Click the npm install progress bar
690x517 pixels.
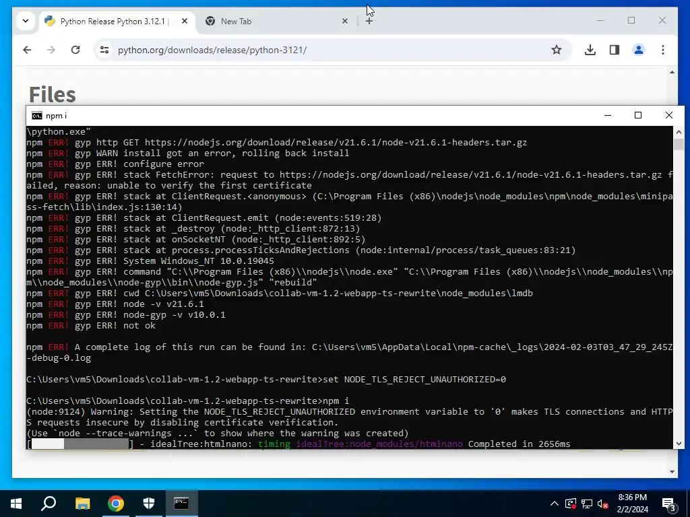pyautogui.click(x=80, y=444)
